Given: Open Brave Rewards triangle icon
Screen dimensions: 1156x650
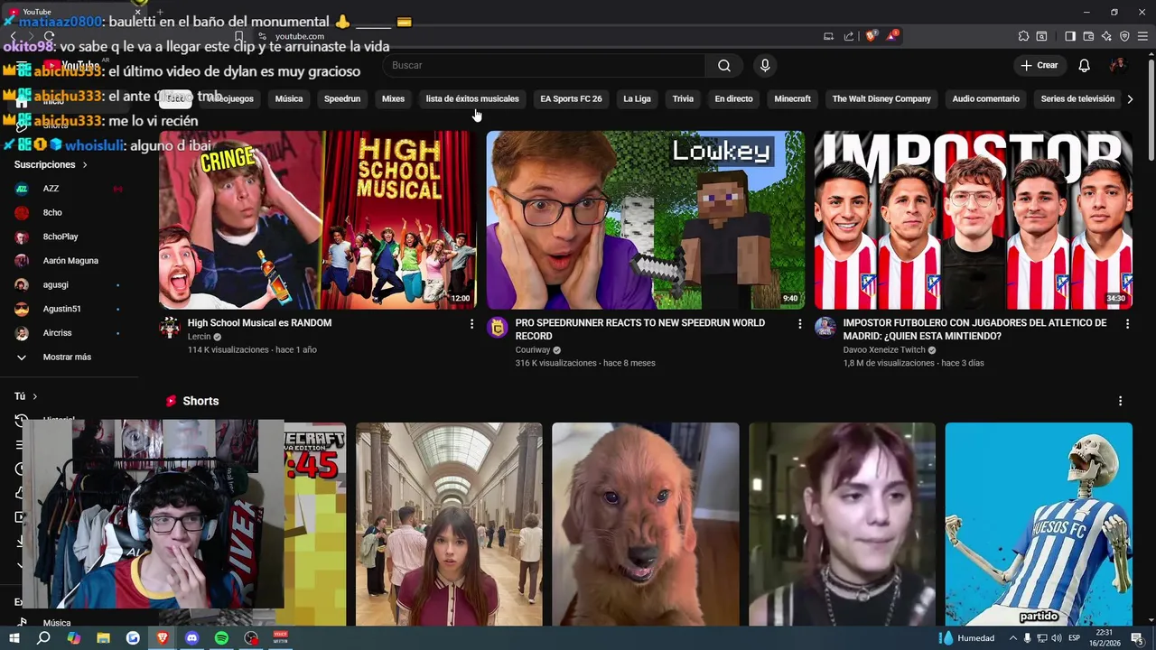Looking at the screenshot, I should tap(893, 36).
